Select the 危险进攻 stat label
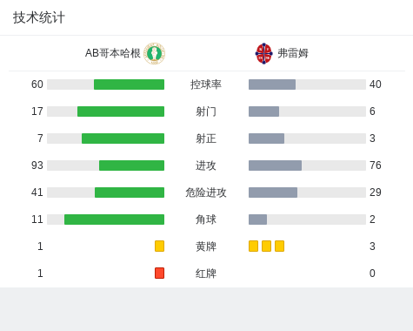 pos(206,193)
